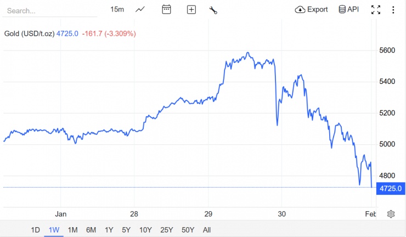Enter fullscreen with the expand arrows icon
The width and height of the screenshot is (406, 237).
376,9
